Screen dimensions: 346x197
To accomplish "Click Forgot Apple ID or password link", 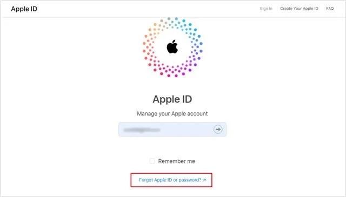I will (x=170, y=180).
